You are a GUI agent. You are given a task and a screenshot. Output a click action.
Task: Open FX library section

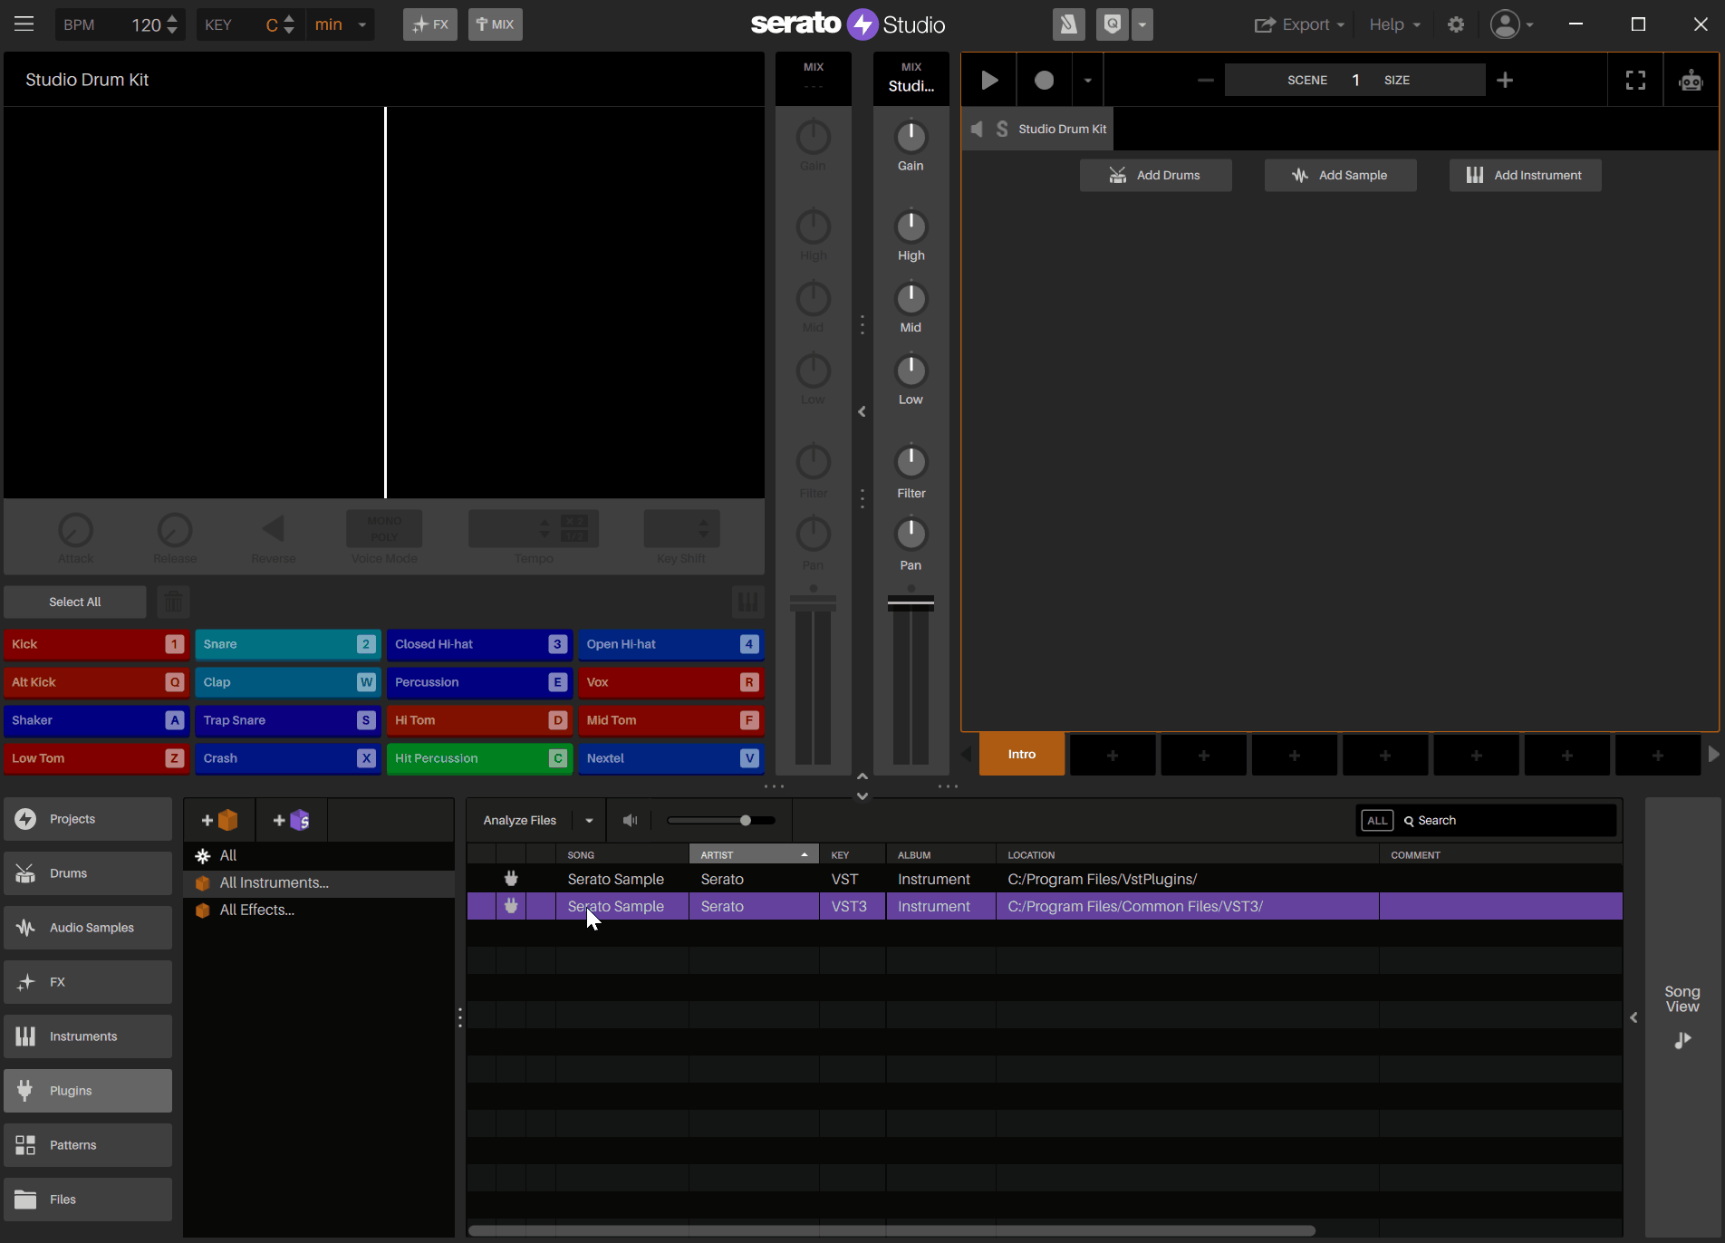[x=88, y=982]
